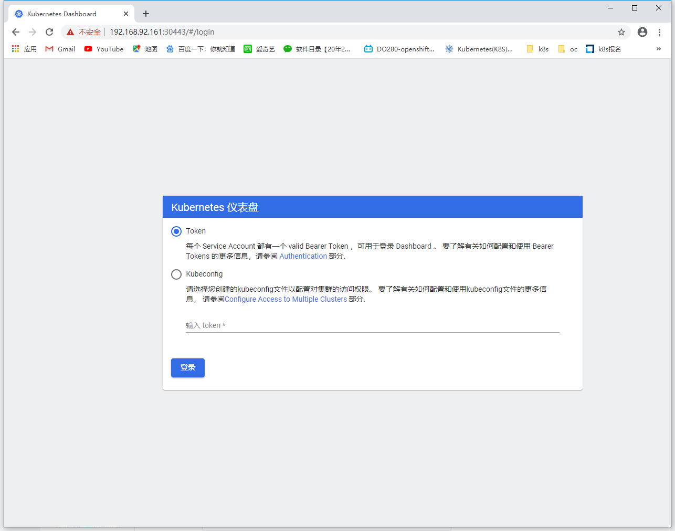Click the not-secure warning triangle icon
675x531 pixels.
pos(70,32)
